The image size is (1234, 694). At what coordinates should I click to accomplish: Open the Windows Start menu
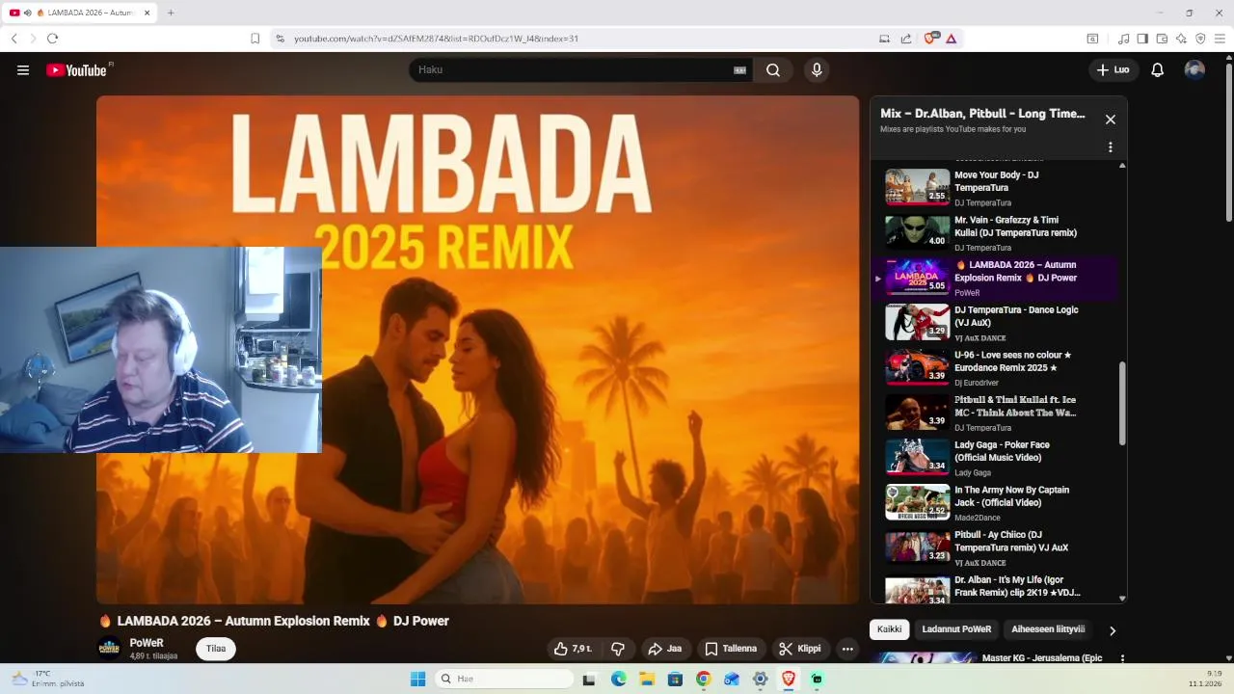[417, 679]
